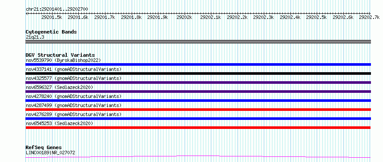This screenshot has height=162, width=383.
Task: Select the gray 21q21.3 cytogenetic band bar
Action: [198, 42]
